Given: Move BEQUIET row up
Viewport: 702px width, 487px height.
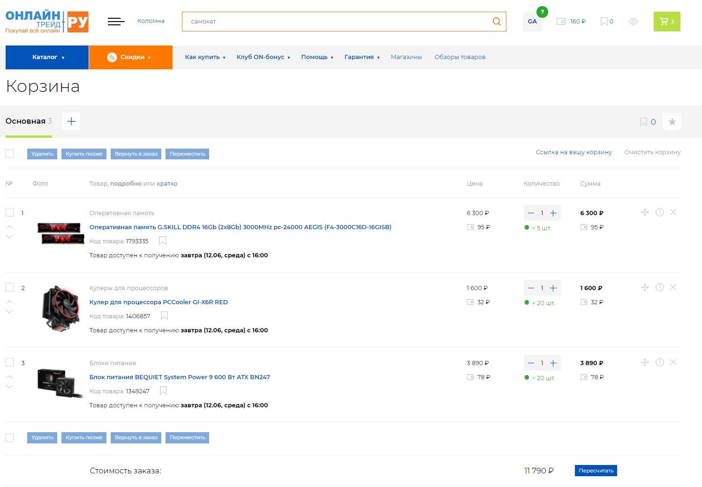Looking at the screenshot, I should coord(9,376).
